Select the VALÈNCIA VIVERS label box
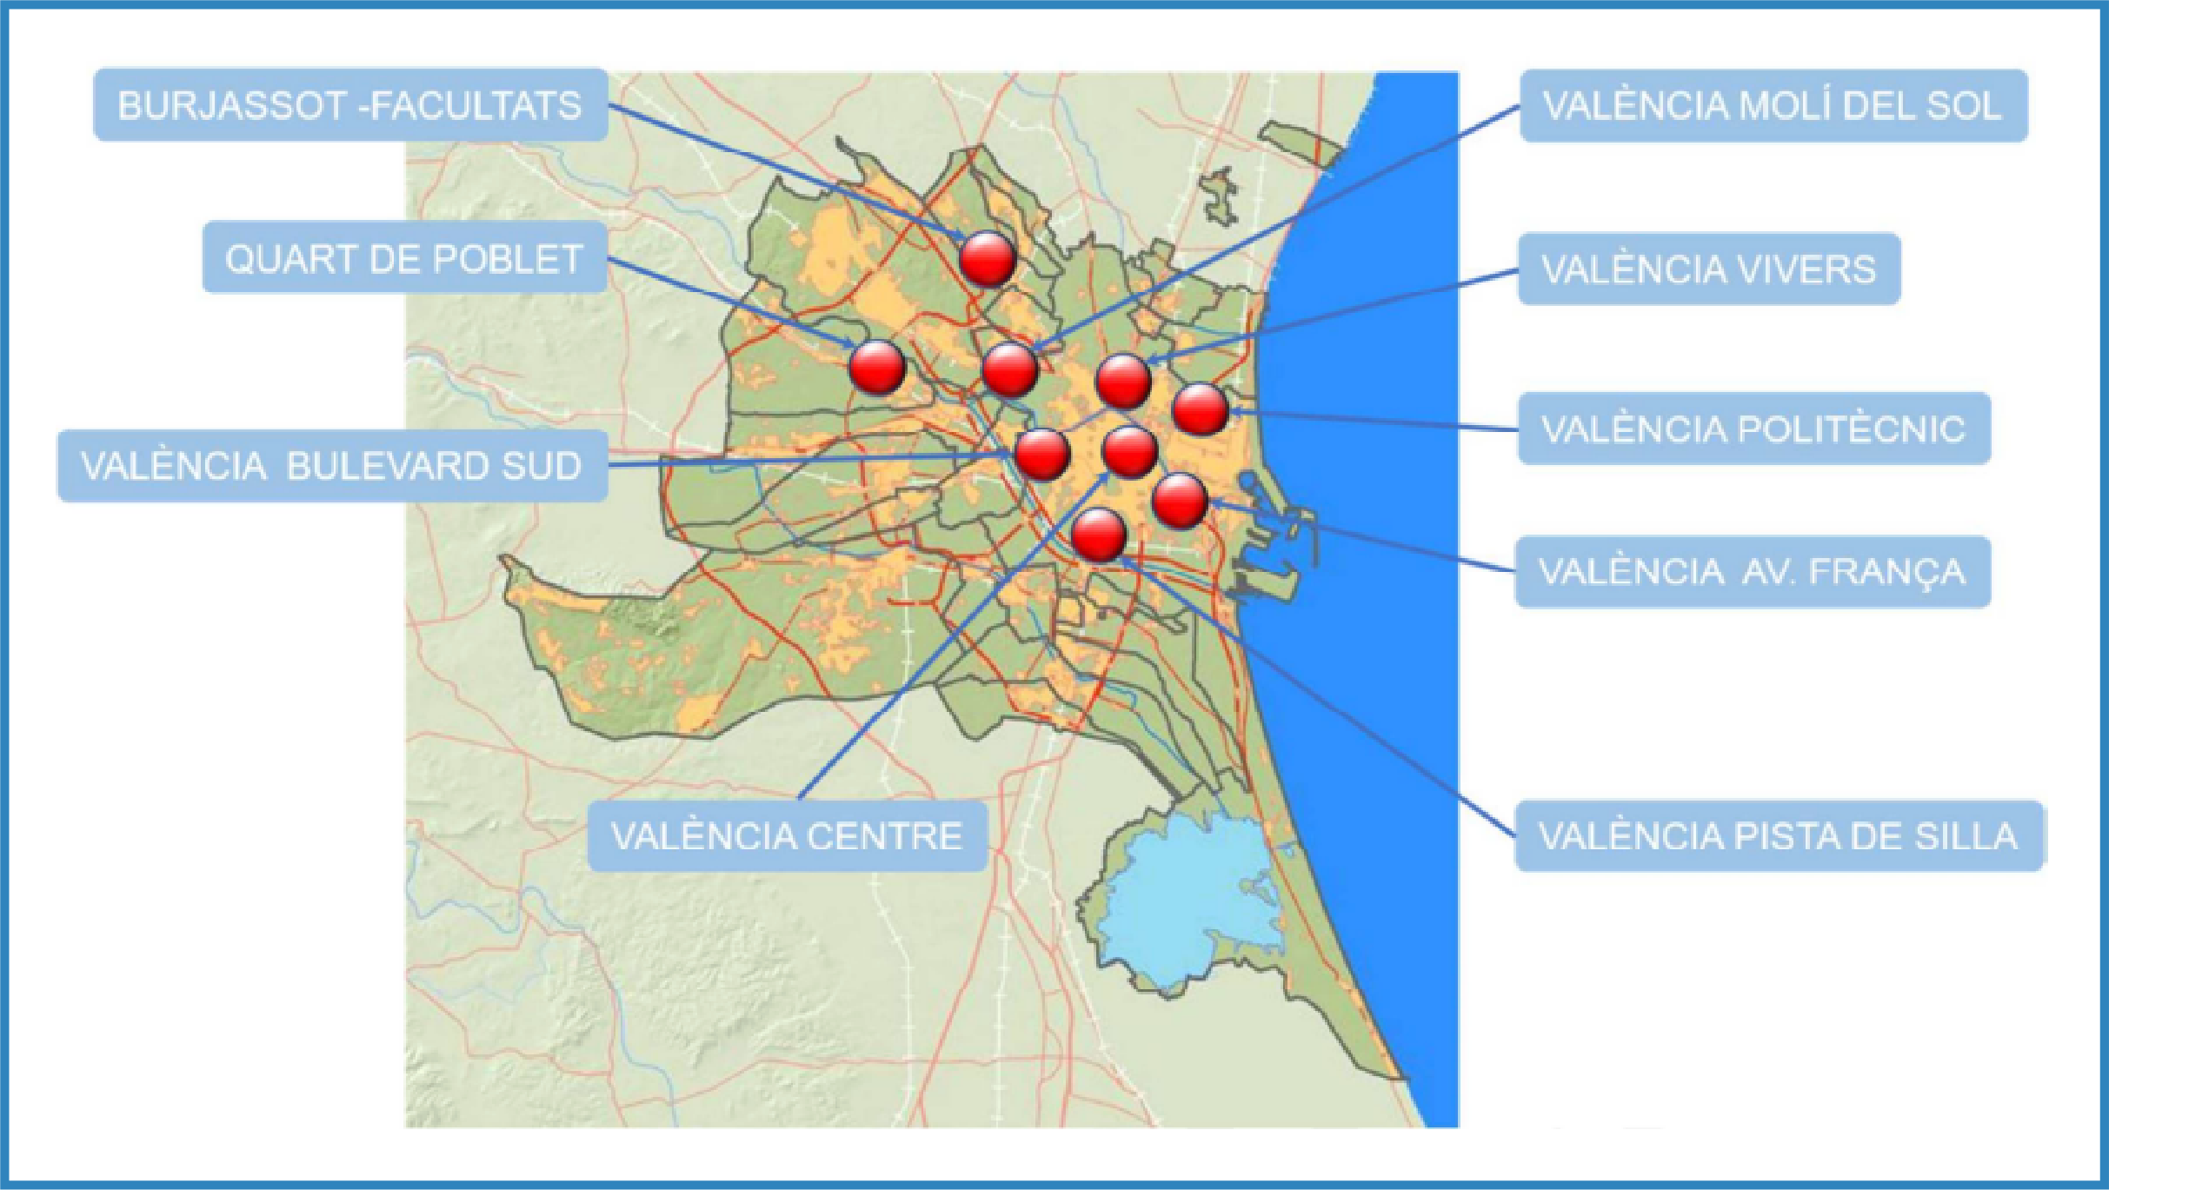Screen dimensions: 2202x1190 point(1708,269)
